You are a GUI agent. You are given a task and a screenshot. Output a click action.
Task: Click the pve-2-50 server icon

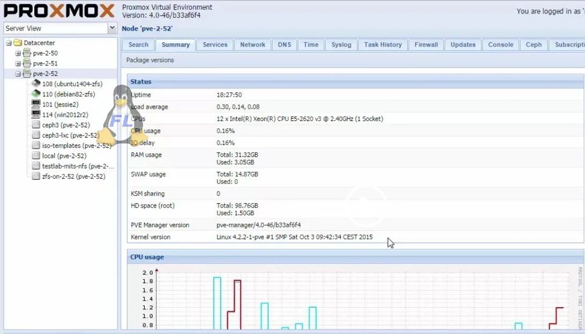coord(27,53)
